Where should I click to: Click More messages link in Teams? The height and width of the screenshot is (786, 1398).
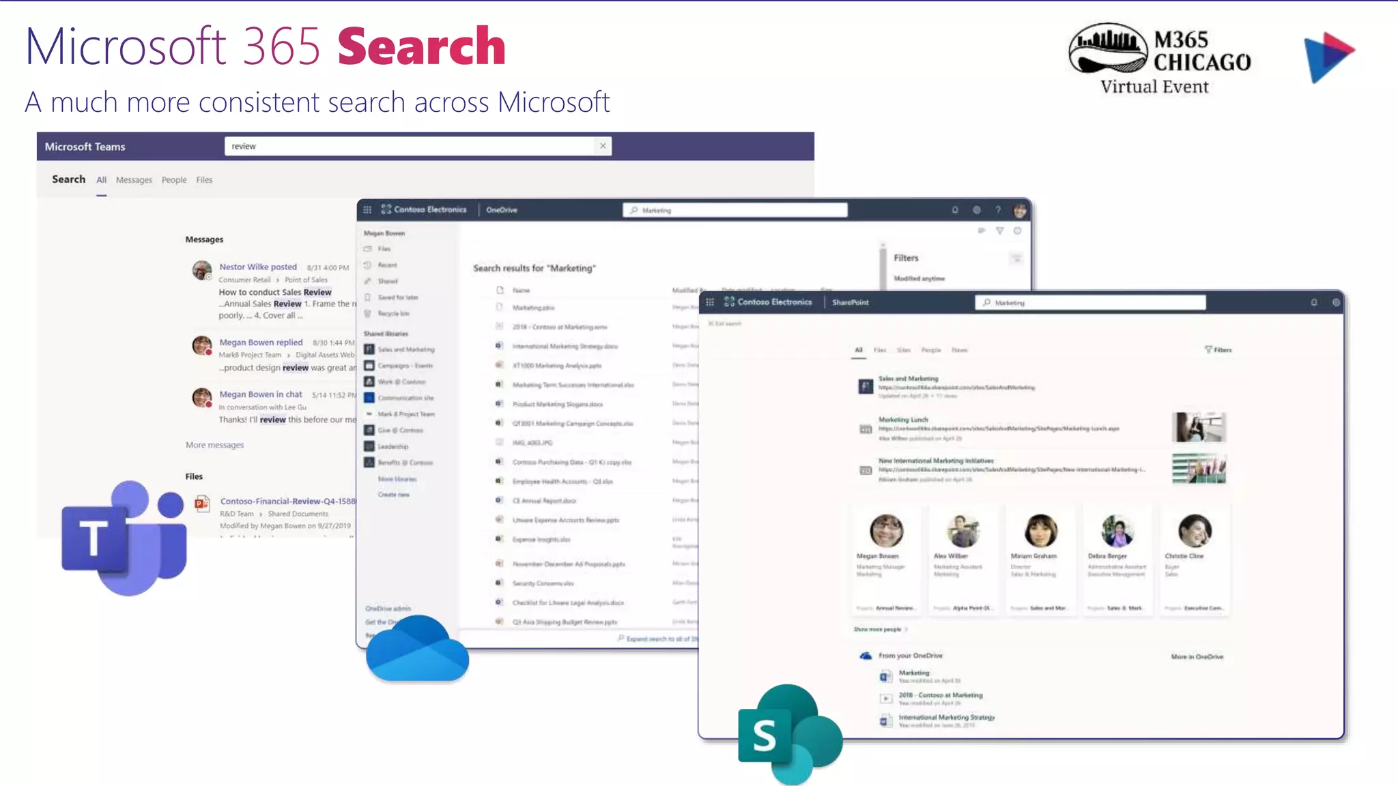click(214, 445)
